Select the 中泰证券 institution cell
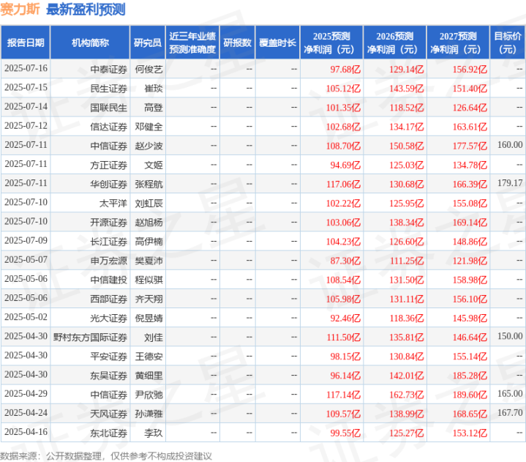Viewport: 526px width, 462px height. [x=108, y=70]
